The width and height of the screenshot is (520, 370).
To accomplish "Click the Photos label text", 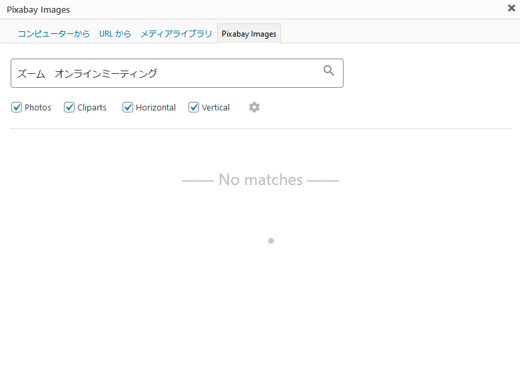I will coord(38,108).
